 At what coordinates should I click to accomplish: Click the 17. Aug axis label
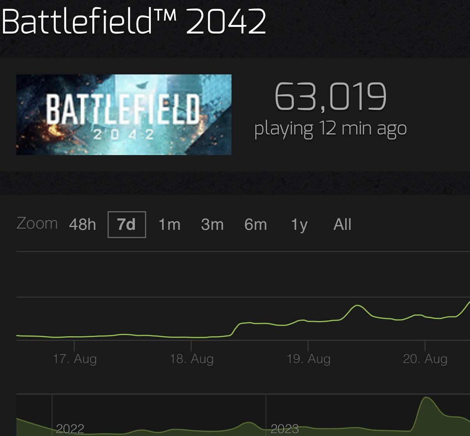tap(74, 359)
